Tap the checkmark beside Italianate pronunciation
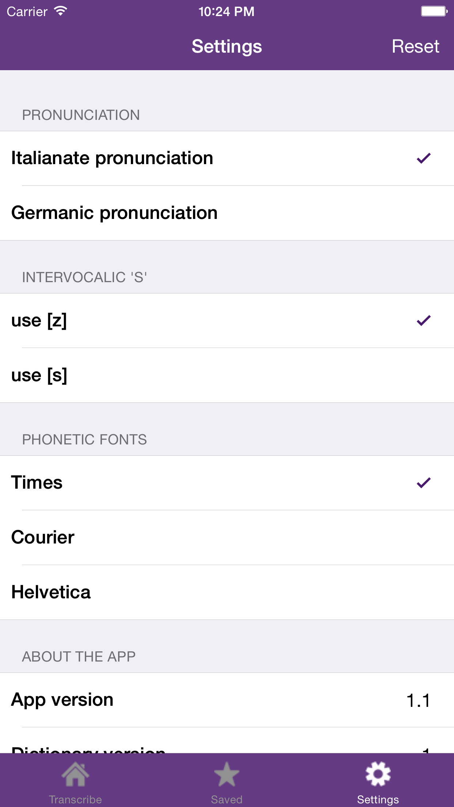 click(x=424, y=158)
